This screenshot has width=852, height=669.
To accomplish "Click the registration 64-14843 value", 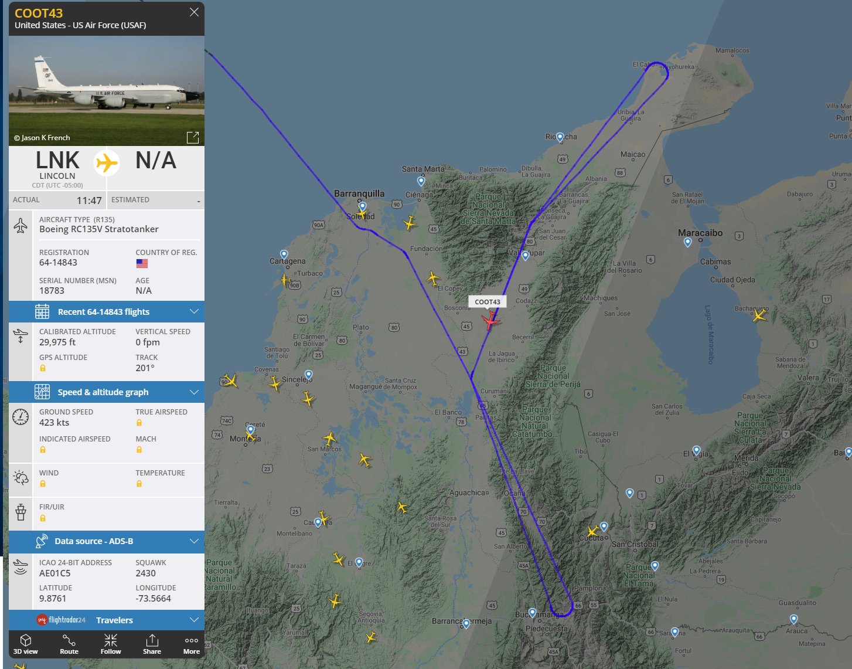I will pos(58,262).
